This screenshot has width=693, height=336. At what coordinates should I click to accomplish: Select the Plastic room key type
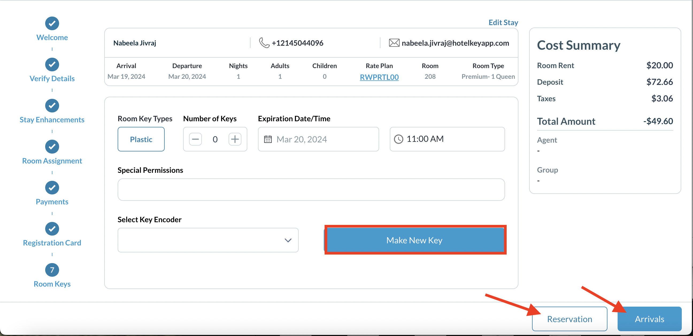[141, 139]
